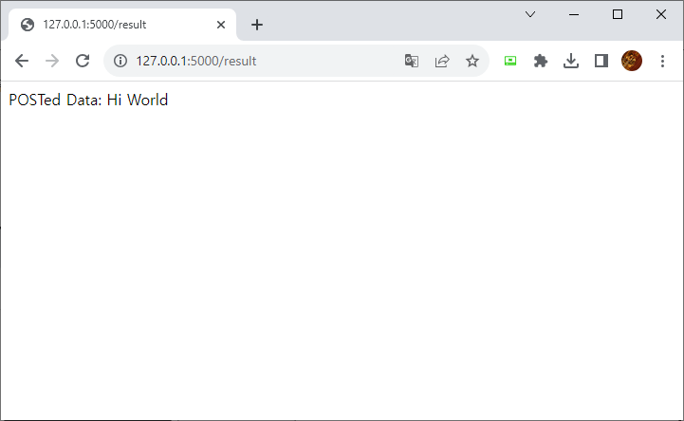684x421 pixels.
Task: Toggle the browser side panel
Action: click(x=601, y=61)
